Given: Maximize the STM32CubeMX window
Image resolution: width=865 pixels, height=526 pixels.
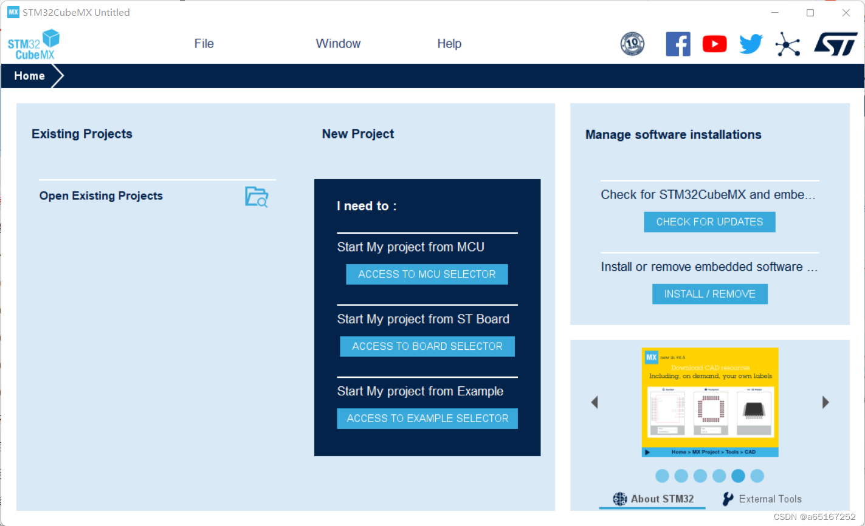Looking at the screenshot, I should (810, 13).
